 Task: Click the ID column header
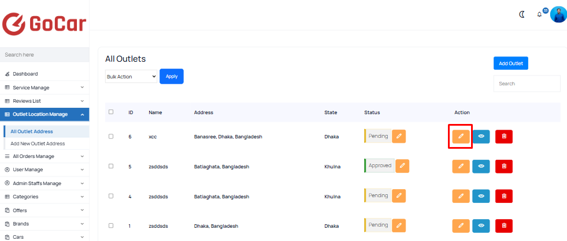pyautogui.click(x=131, y=112)
